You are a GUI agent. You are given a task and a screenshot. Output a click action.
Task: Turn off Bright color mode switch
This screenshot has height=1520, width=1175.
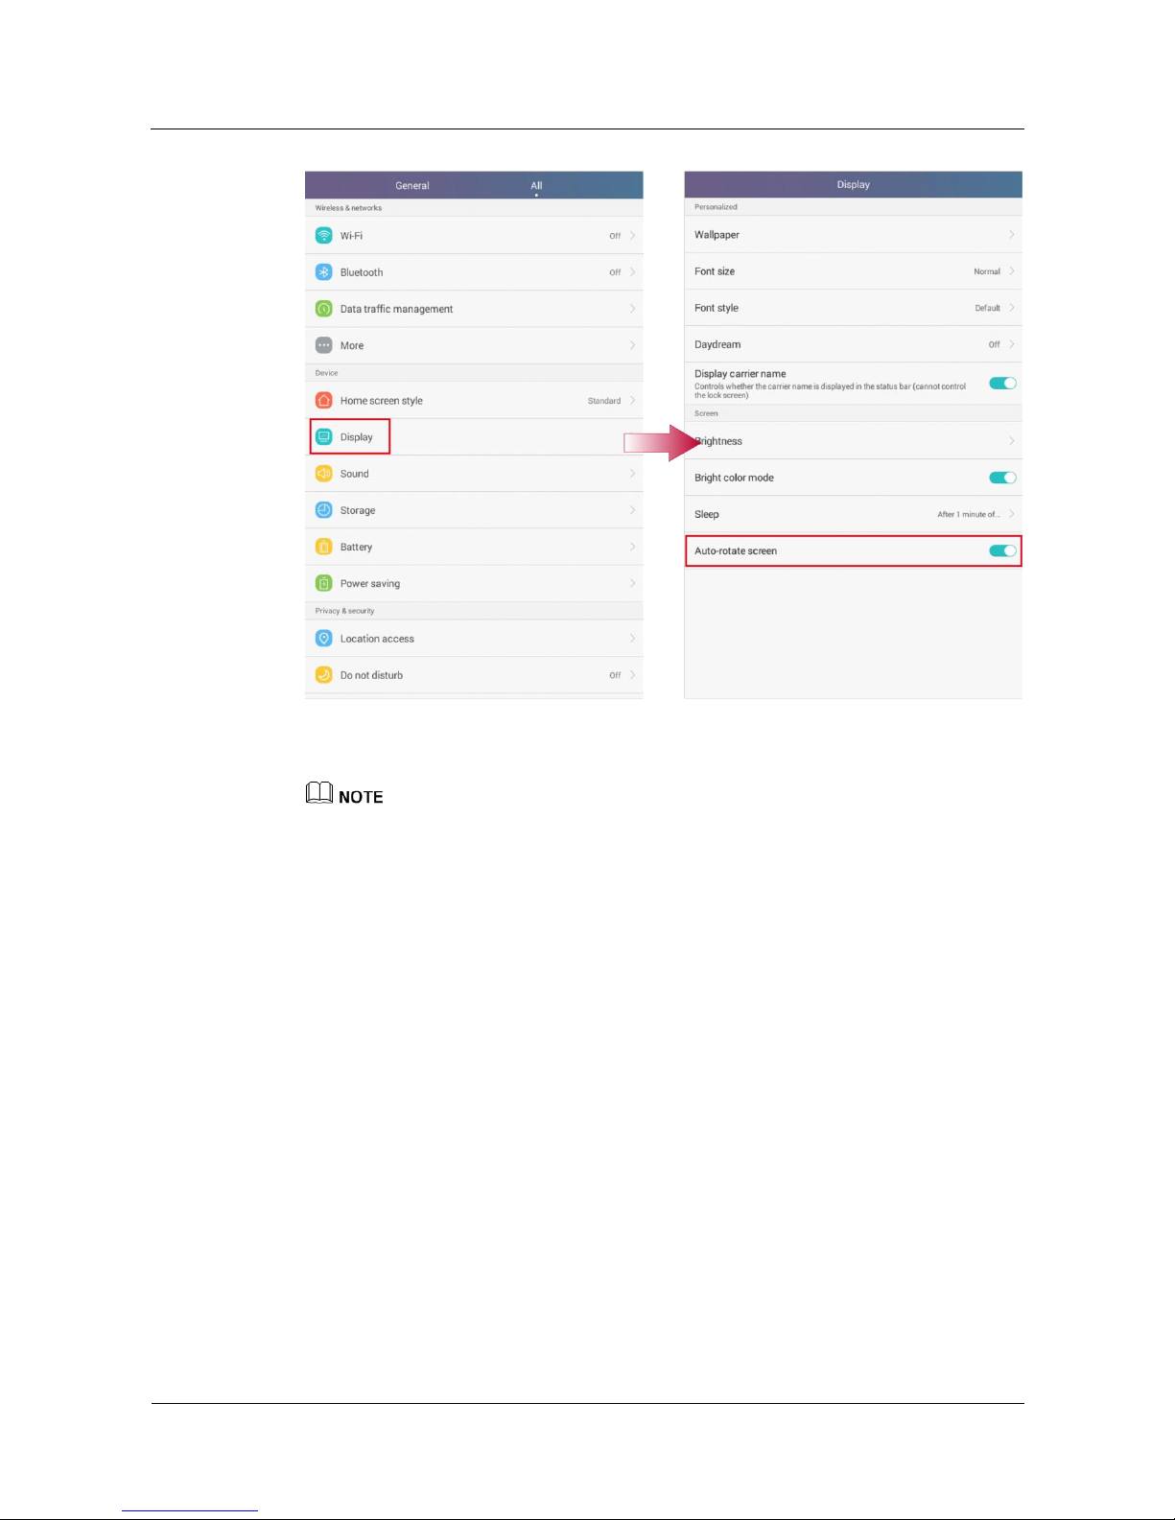click(x=1002, y=478)
